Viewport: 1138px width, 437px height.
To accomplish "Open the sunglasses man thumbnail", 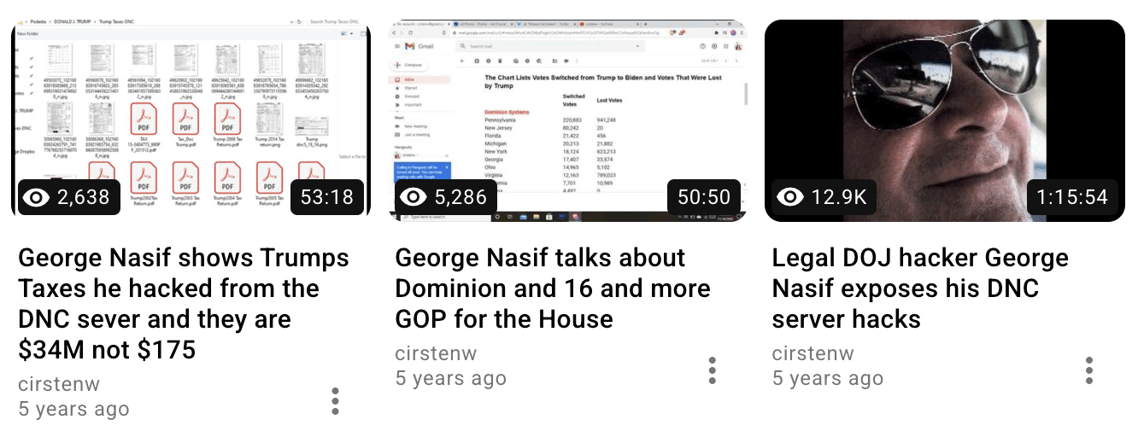I will coord(945,120).
